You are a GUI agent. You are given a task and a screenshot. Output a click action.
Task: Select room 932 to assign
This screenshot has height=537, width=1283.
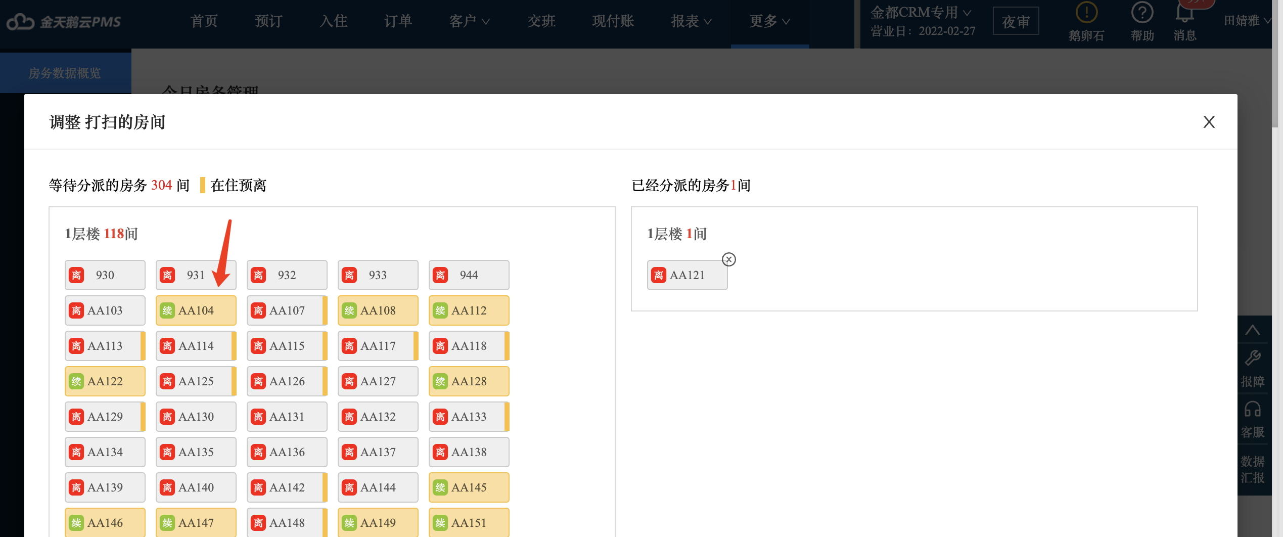[x=287, y=275]
